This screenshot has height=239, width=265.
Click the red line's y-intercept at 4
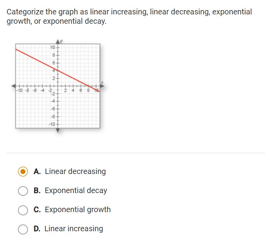pos(58,70)
